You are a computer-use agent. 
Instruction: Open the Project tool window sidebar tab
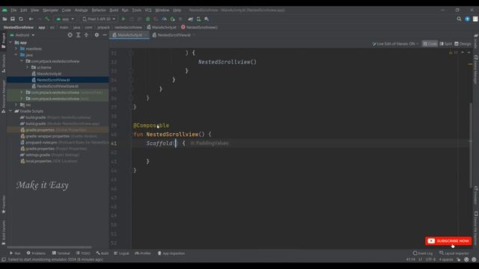(3, 40)
